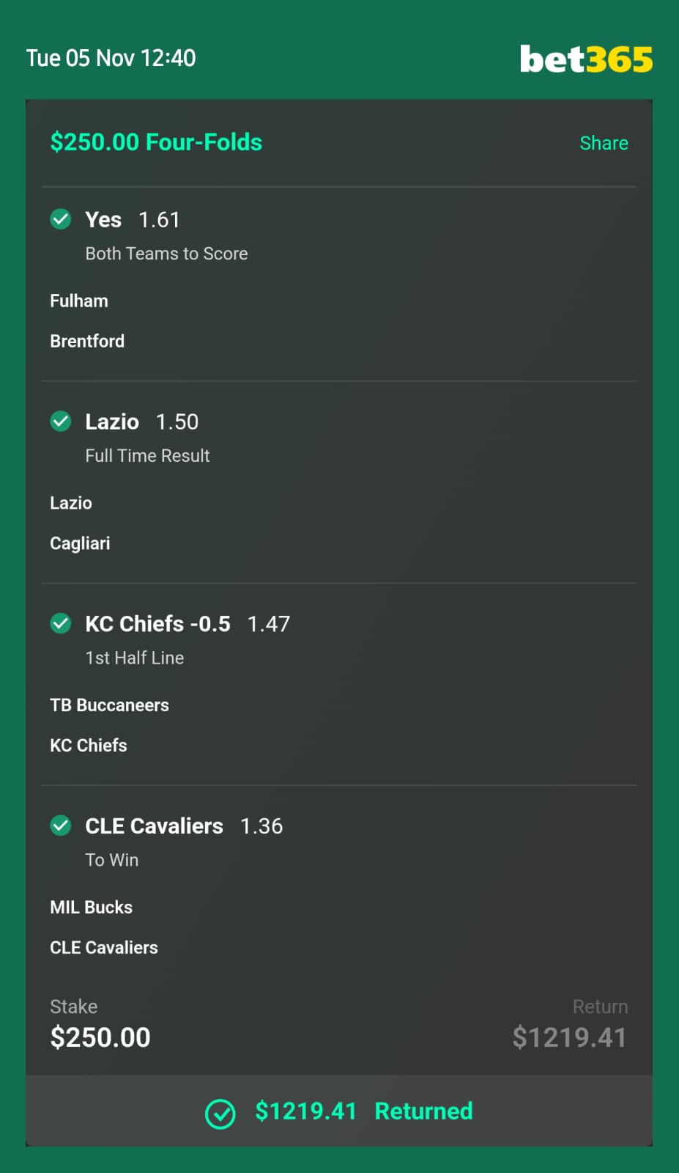Click the green checkmark beside Lazio 1.50
The image size is (679, 1173).
tap(61, 421)
